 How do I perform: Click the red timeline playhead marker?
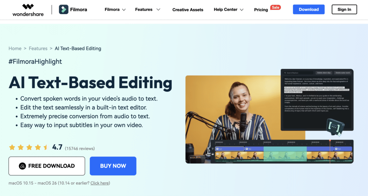[x=330, y=141]
